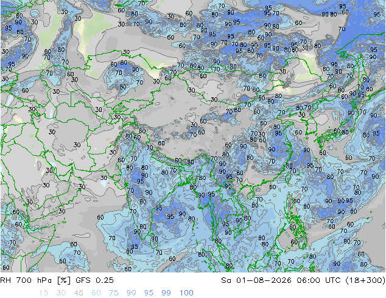This screenshot has height=298, width=386.
Task: Select legend value 95 in the bottom scale
Action: tap(149, 293)
